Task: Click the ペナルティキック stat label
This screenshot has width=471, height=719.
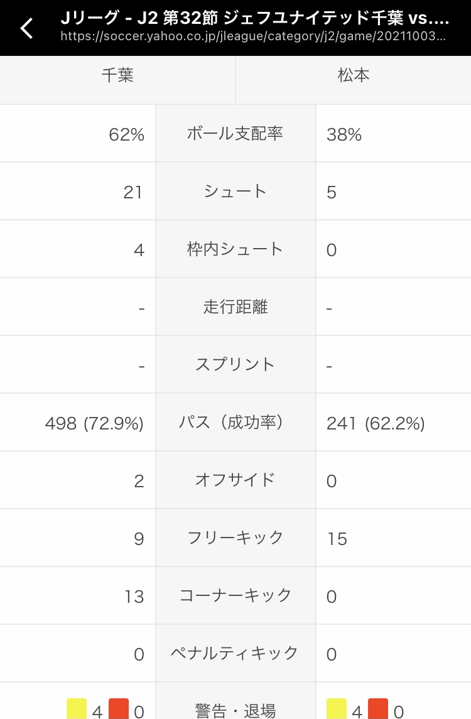Action: click(x=235, y=654)
